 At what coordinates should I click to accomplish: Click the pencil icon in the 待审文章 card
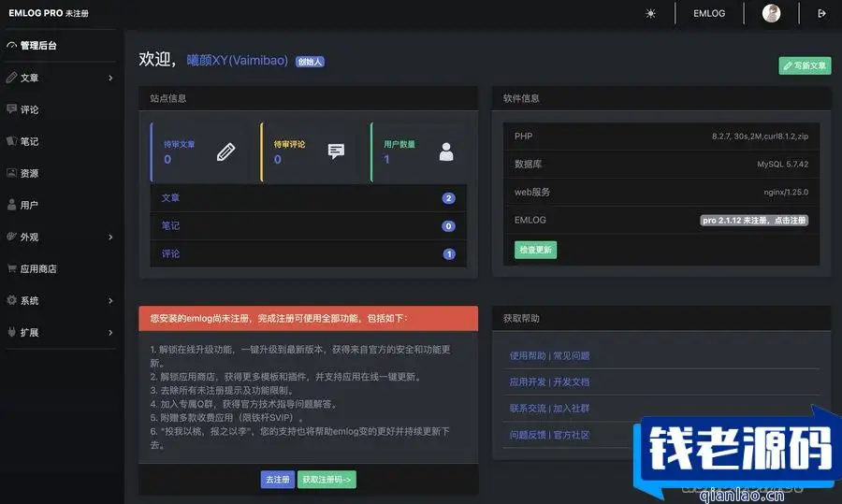pyautogui.click(x=225, y=151)
